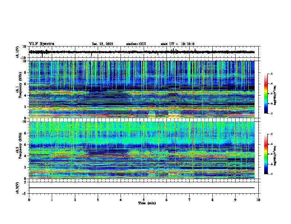Viewport: 291px width, 224px height.
Task: Click the ch.1(V) waveform axis label
Action: (x=18, y=52)
